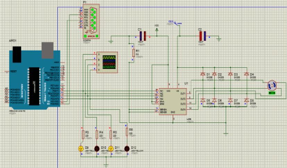287x168 pixels.
Task: Select the ground symbol below the LEDs
Action: tap(106, 165)
